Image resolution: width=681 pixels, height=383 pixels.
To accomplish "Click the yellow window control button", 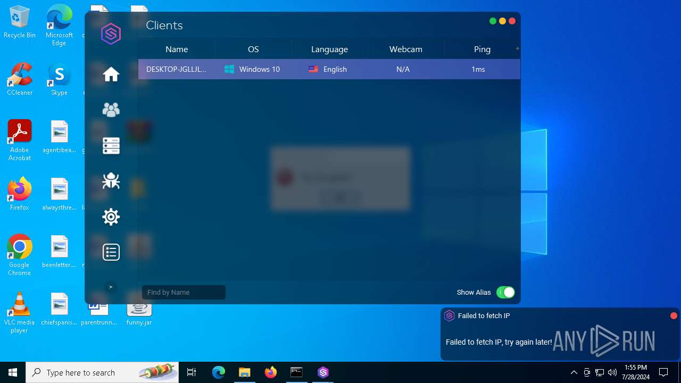I will (x=502, y=21).
